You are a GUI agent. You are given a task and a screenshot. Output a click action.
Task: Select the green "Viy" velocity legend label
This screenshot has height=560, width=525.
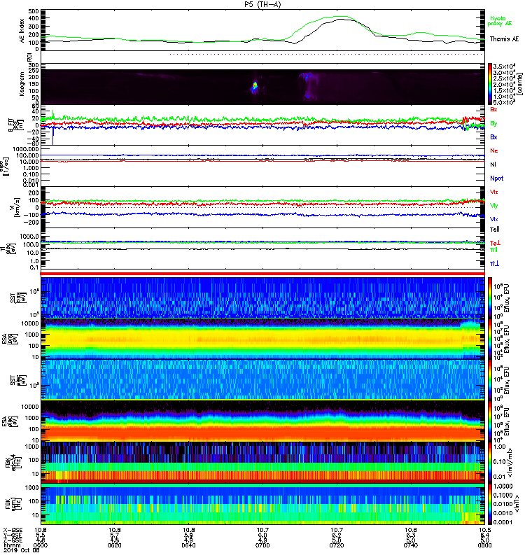(x=493, y=206)
